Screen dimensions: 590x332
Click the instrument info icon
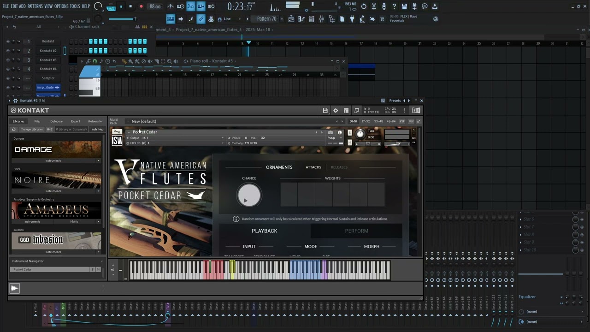coord(340,132)
